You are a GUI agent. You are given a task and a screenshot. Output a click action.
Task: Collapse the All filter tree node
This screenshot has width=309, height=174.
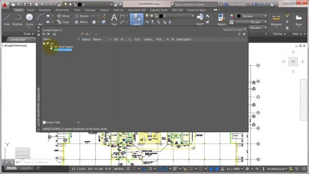coord(44,43)
